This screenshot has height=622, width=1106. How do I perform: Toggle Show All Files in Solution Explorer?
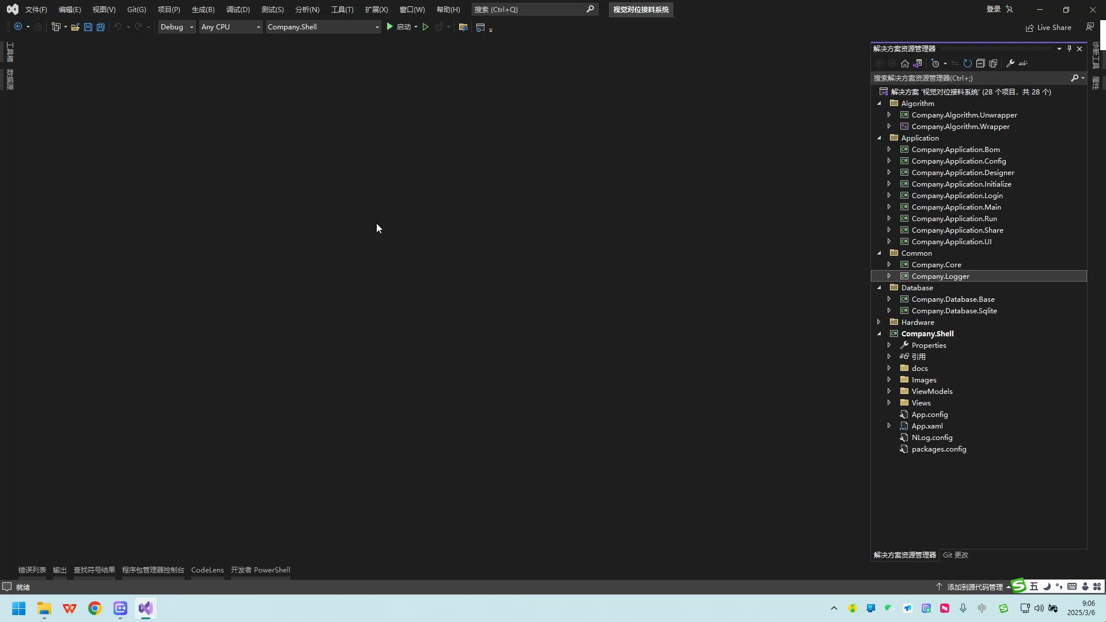pyautogui.click(x=993, y=63)
